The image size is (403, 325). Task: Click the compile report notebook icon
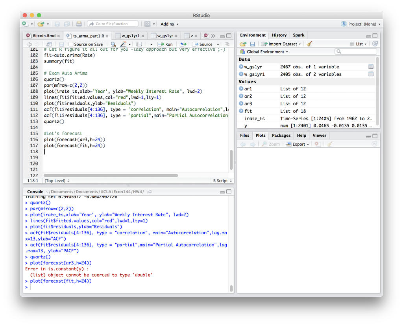pyautogui.click(x=139, y=44)
